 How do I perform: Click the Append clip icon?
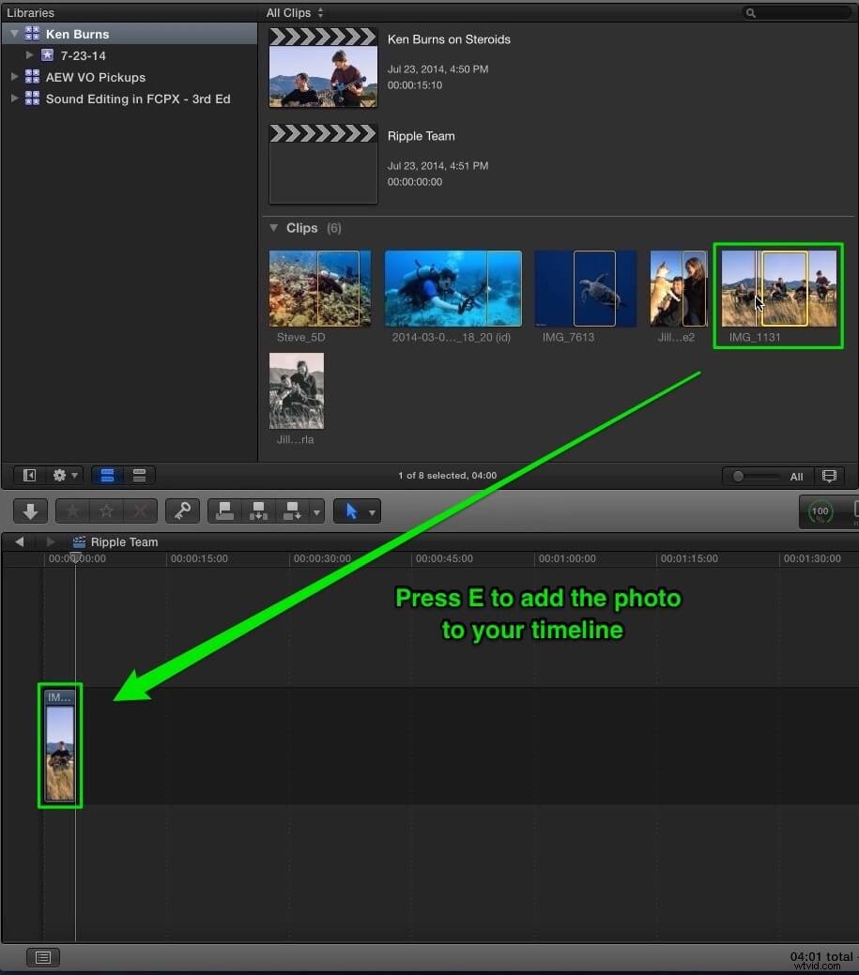click(292, 510)
